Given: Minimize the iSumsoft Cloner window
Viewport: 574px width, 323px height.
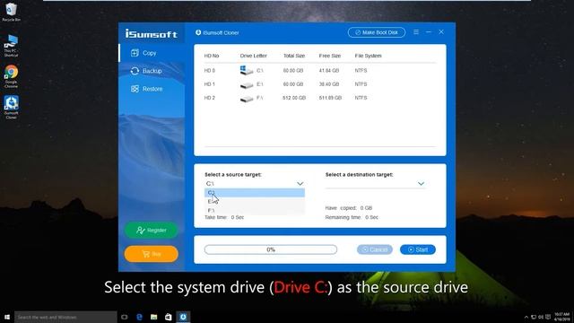Looking at the screenshot, I should tap(429, 32).
